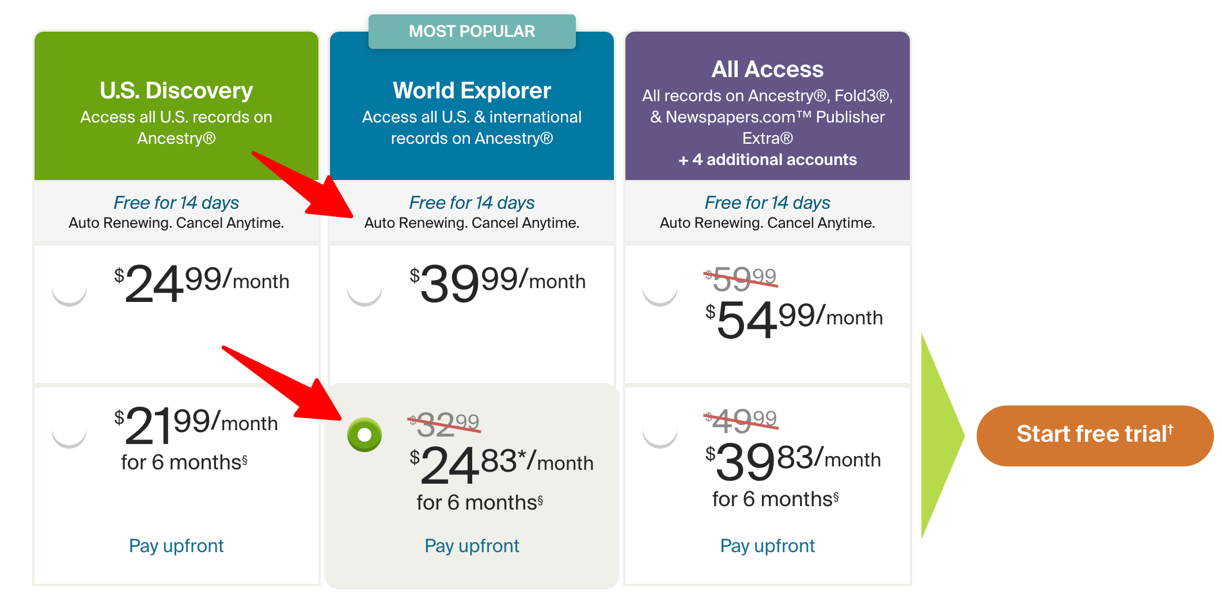The height and width of the screenshot is (597, 1222).
Task: Click the $24.99/month price text
Action: click(202, 283)
